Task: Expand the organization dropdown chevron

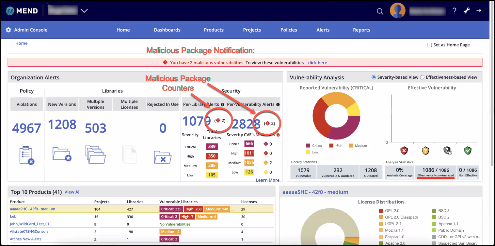Action: 84,11
